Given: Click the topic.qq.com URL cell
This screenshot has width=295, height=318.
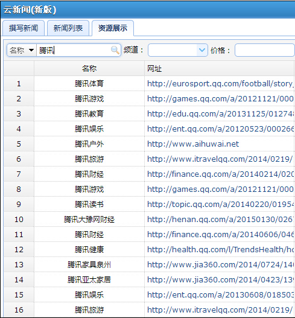Looking at the screenshot, I should [220, 204].
